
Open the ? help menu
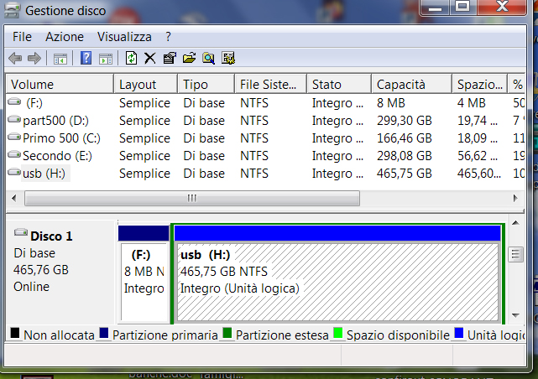point(168,37)
